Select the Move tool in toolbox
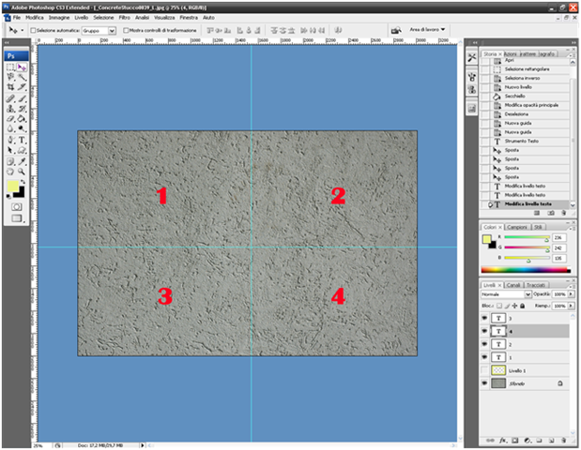Image resolution: width=581 pixels, height=450 pixels. [22, 67]
